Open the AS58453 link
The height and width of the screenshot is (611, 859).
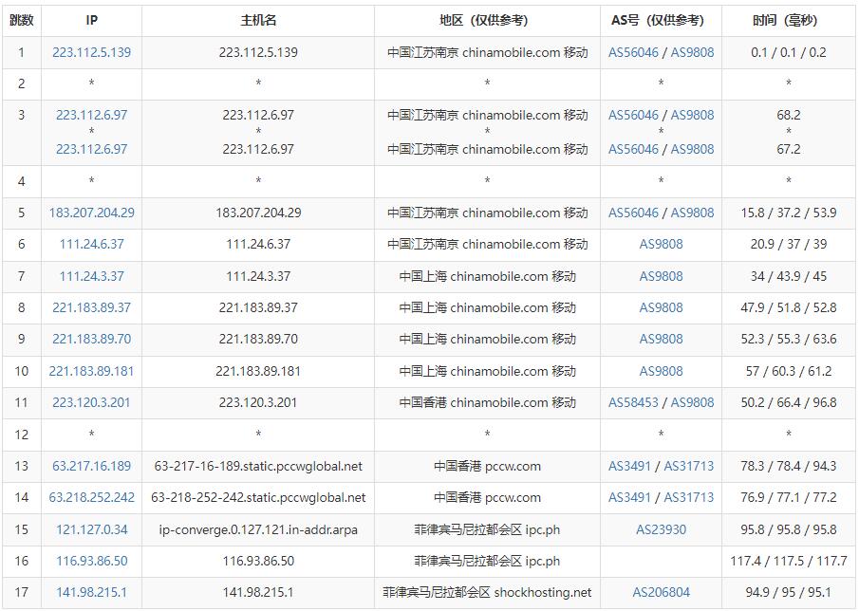pos(633,402)
